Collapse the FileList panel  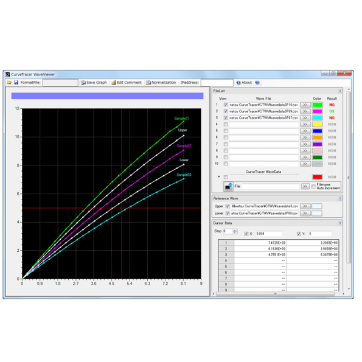[340, 91]
